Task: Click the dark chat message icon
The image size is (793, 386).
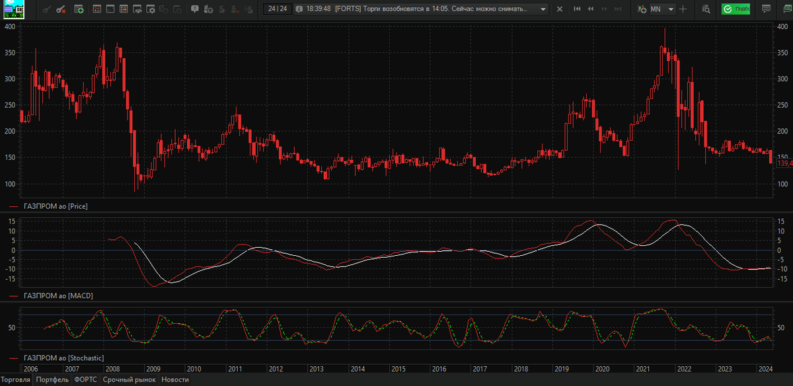Action: [x=765, y=9]
